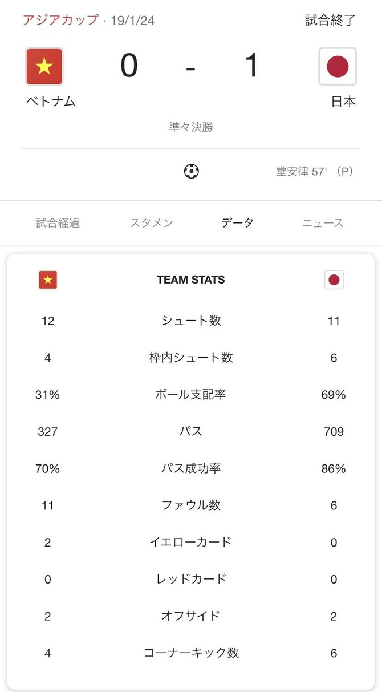Click the TEAM STATS heading

191,280
